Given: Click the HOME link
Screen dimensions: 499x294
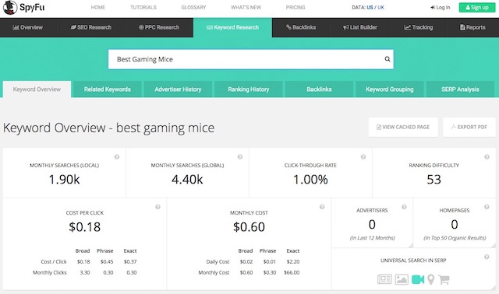Looking at the screenshot, I should point(98,7).
